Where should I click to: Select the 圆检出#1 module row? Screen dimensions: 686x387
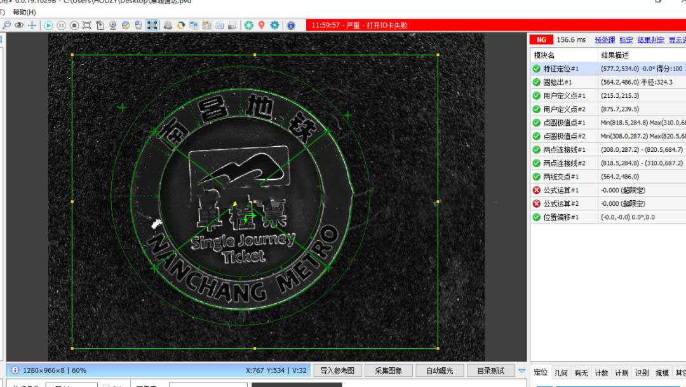pos(608,83)
